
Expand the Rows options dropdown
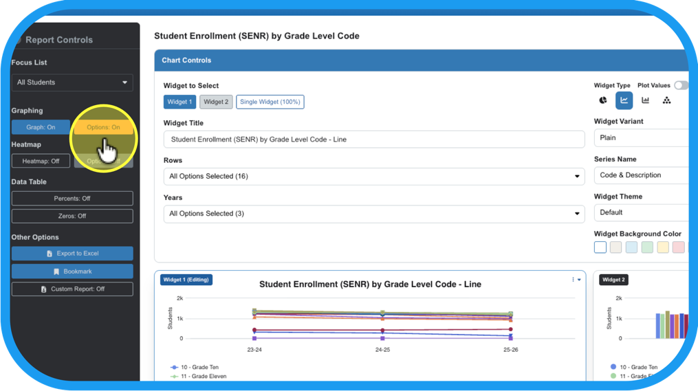tap(373, 177)
